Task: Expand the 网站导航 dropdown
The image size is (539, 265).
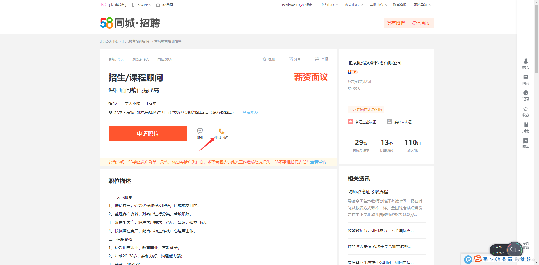Action: [430, 5]
